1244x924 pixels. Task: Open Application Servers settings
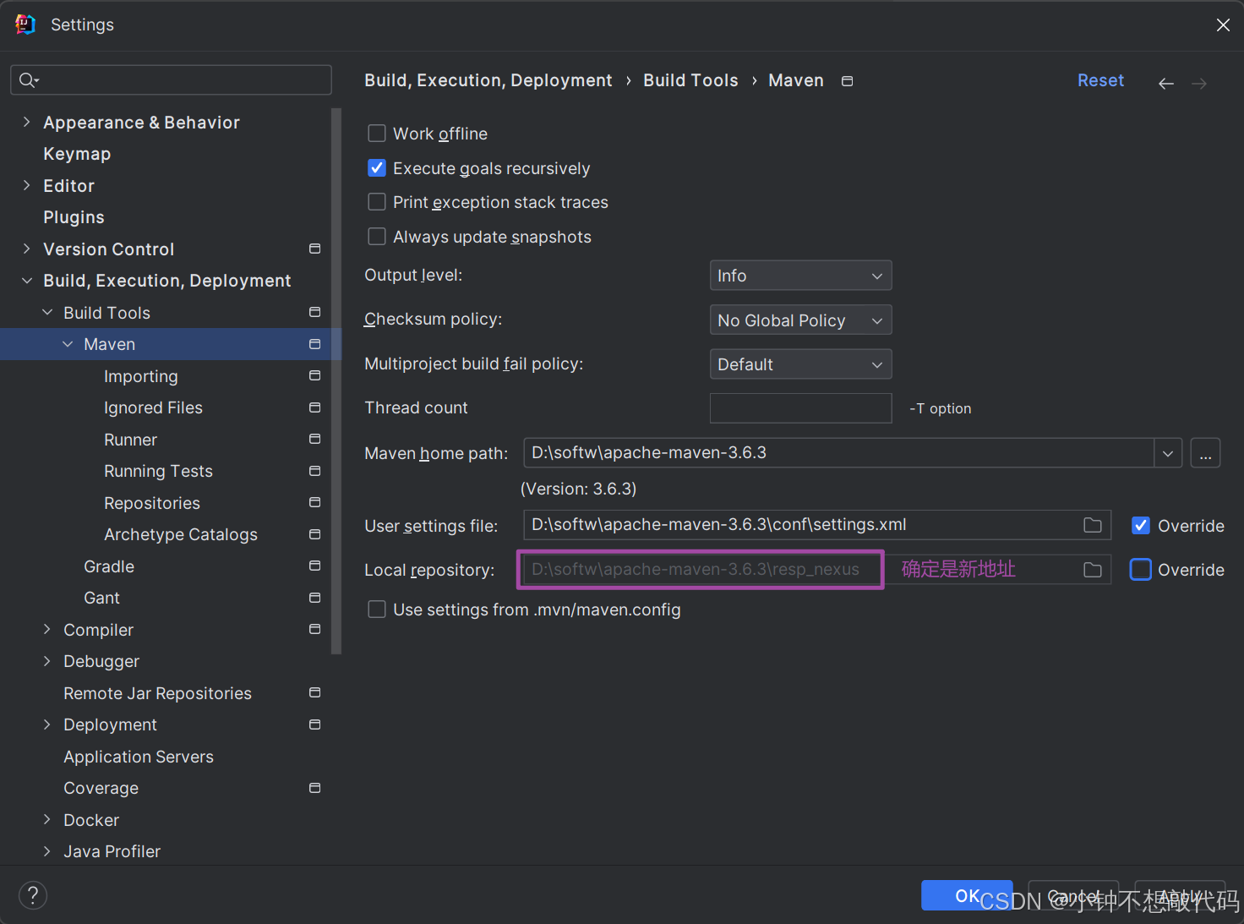click(x=139, y=757)
